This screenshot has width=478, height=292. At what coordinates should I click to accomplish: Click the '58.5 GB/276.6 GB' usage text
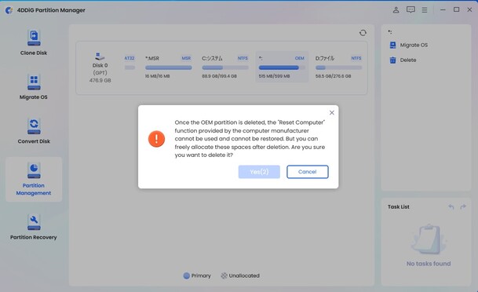(x=333, y=76)
